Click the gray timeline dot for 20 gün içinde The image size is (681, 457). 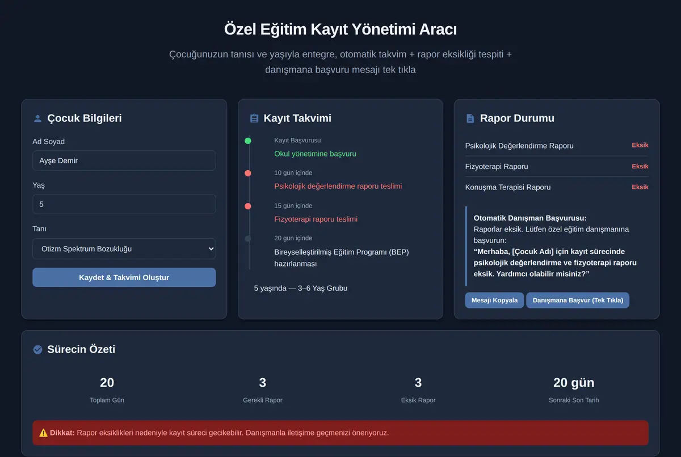pos(248,239)
